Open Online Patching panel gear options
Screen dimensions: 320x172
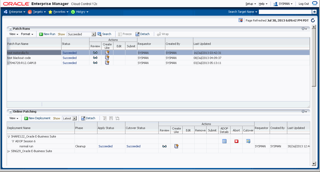[304, 111]
